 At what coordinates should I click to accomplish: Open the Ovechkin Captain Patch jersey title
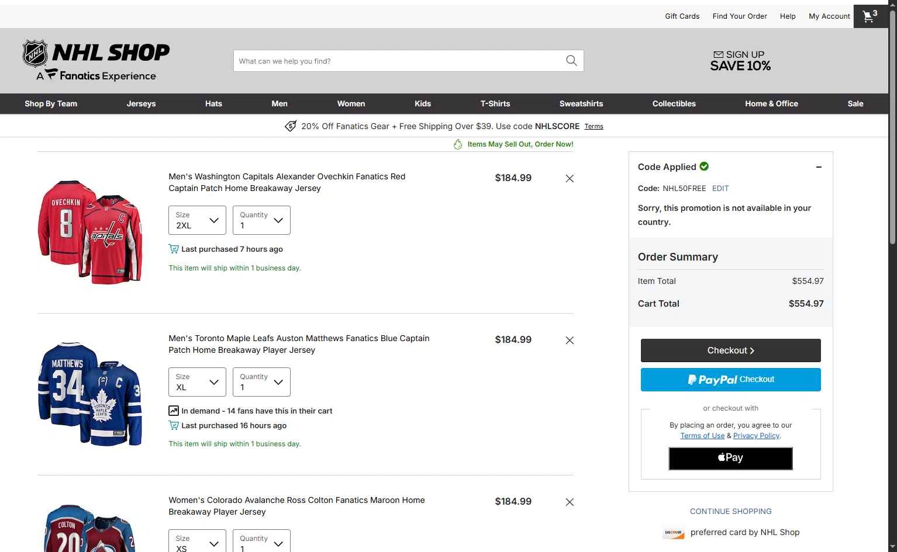287,182
